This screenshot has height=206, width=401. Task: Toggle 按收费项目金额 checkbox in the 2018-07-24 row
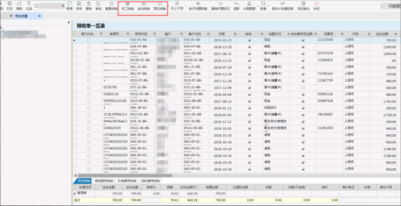point(303,67)
